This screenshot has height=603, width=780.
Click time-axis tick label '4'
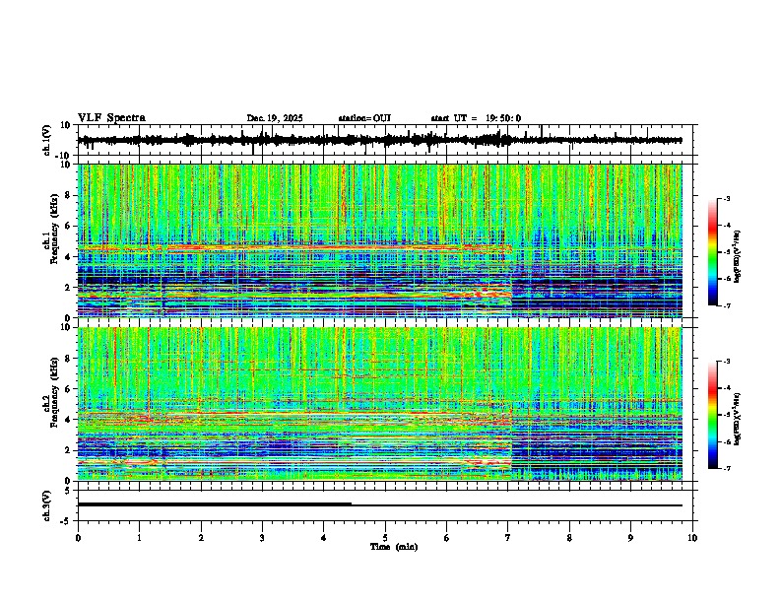(x=324, y=538)
